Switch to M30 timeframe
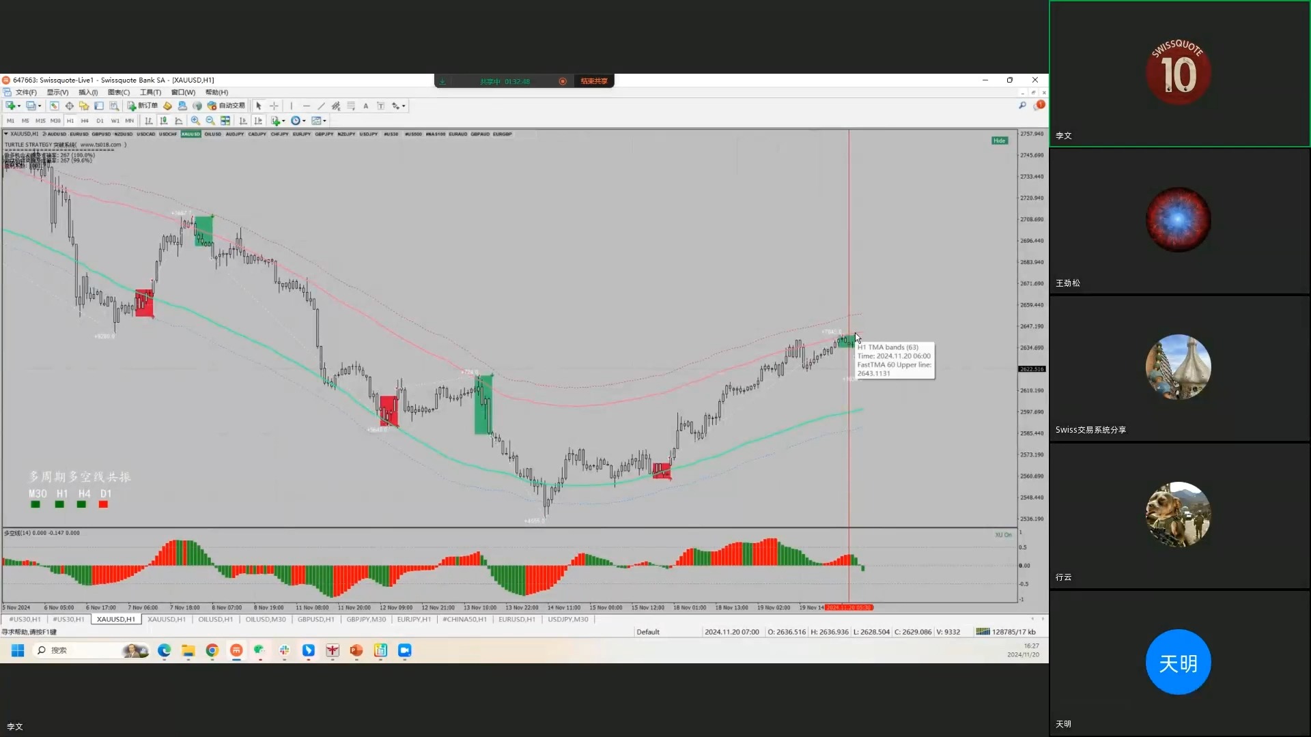1311x737 pixels. pyautogui.click(x=55, y=121)
